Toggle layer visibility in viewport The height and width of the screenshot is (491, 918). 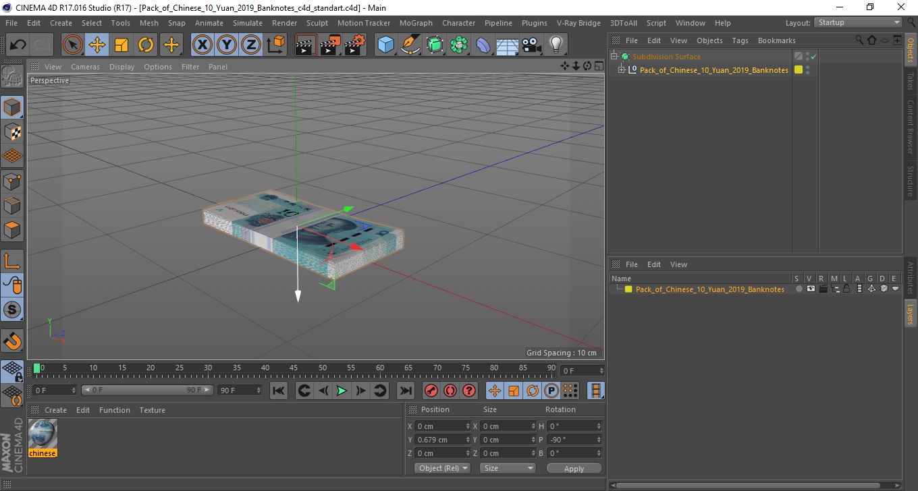point(811,289)
